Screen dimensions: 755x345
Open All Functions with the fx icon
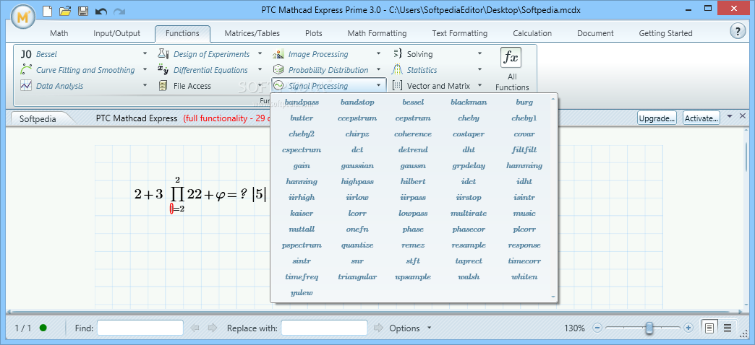tap(511, 58)
